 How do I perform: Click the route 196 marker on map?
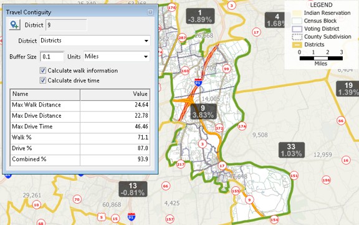click(x=326, y=180)
